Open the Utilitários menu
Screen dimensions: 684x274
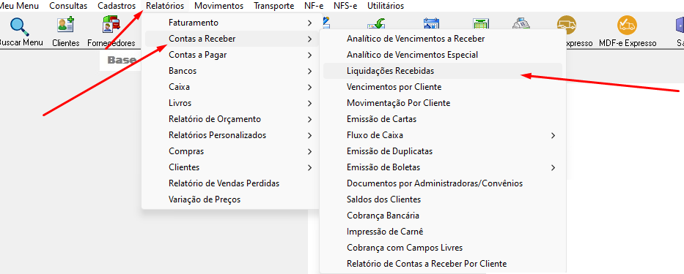386,6
